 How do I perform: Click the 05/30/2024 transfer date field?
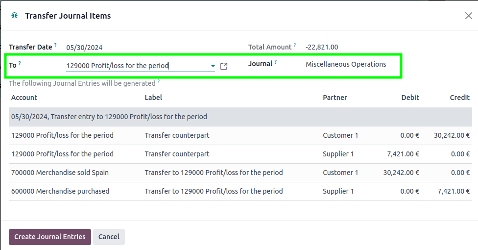pyautogui.click(x=84, y=48)
